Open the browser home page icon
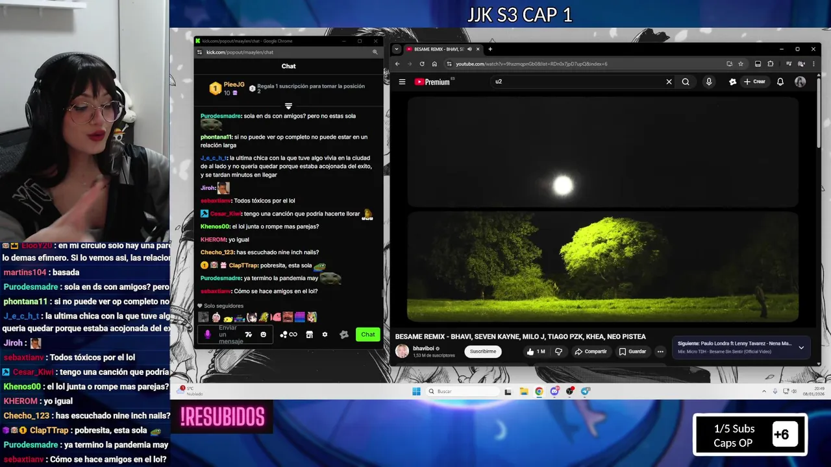Viewport: 831px width, 467px height. 434,64
